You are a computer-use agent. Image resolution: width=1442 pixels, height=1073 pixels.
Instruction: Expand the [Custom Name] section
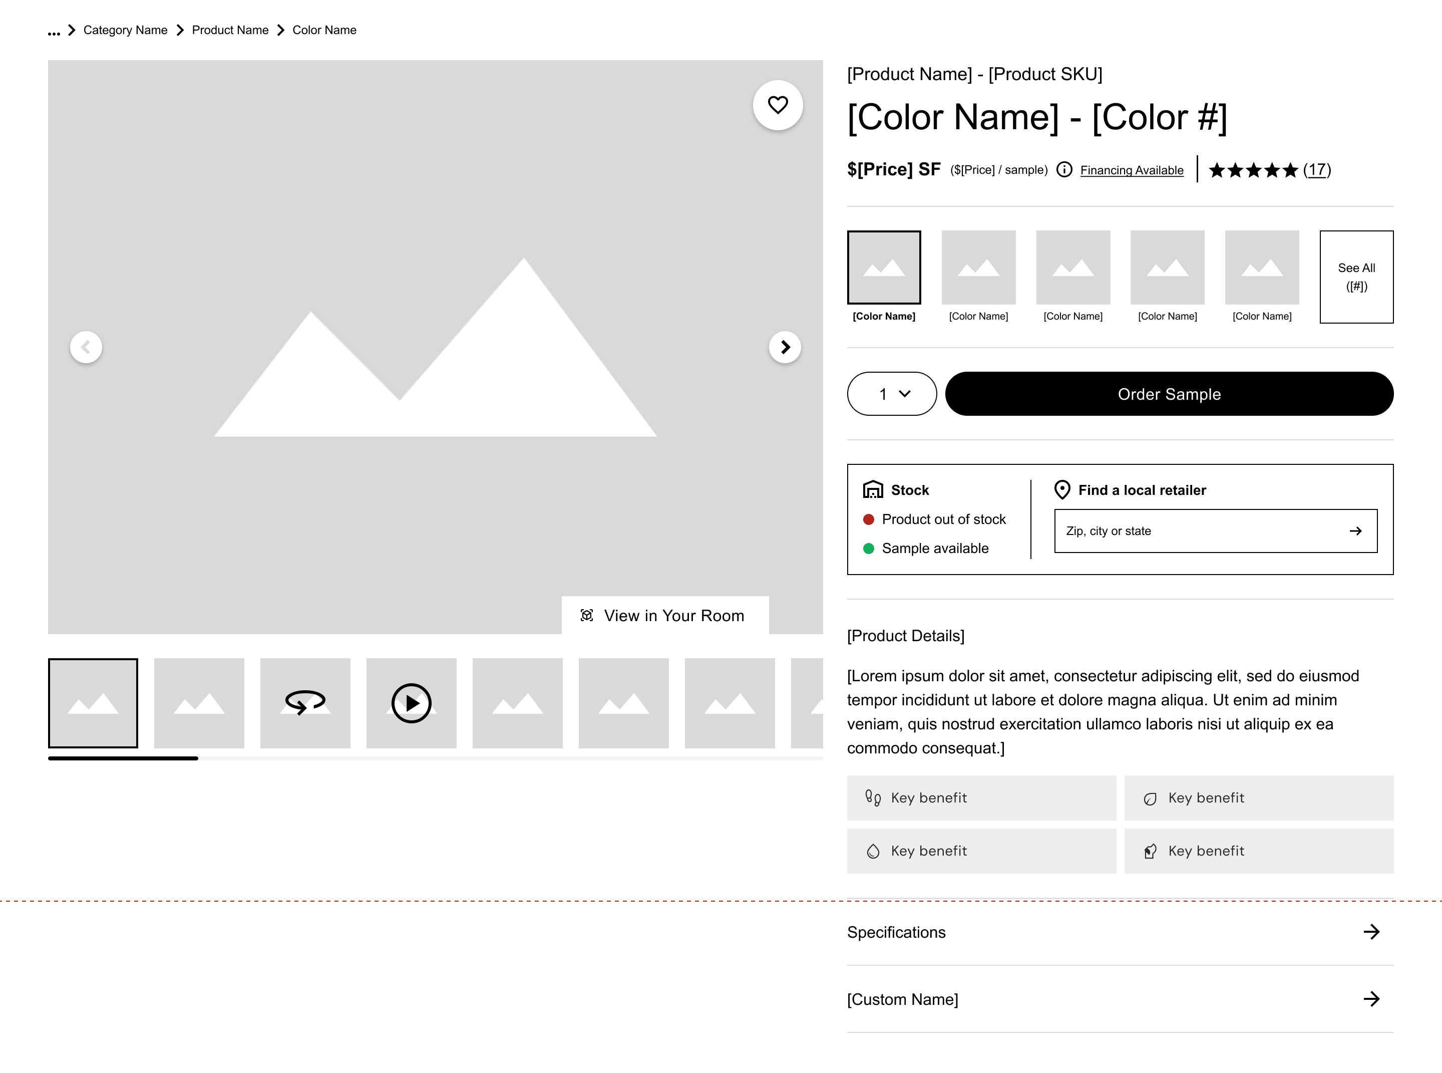[1120, 999]
